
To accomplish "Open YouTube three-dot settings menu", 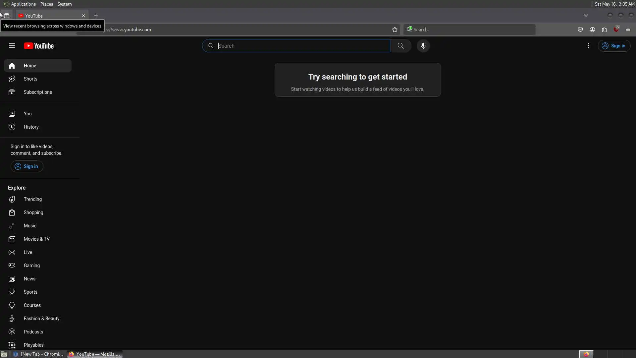I will [588, 46].
